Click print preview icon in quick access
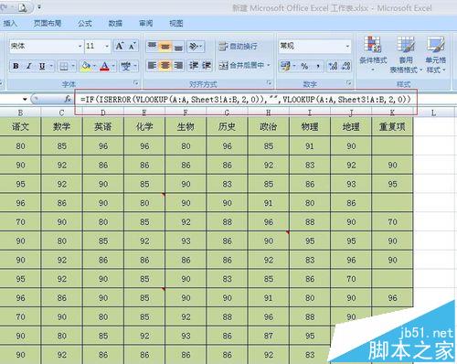 pyautogui.click(x=22, y=7)
